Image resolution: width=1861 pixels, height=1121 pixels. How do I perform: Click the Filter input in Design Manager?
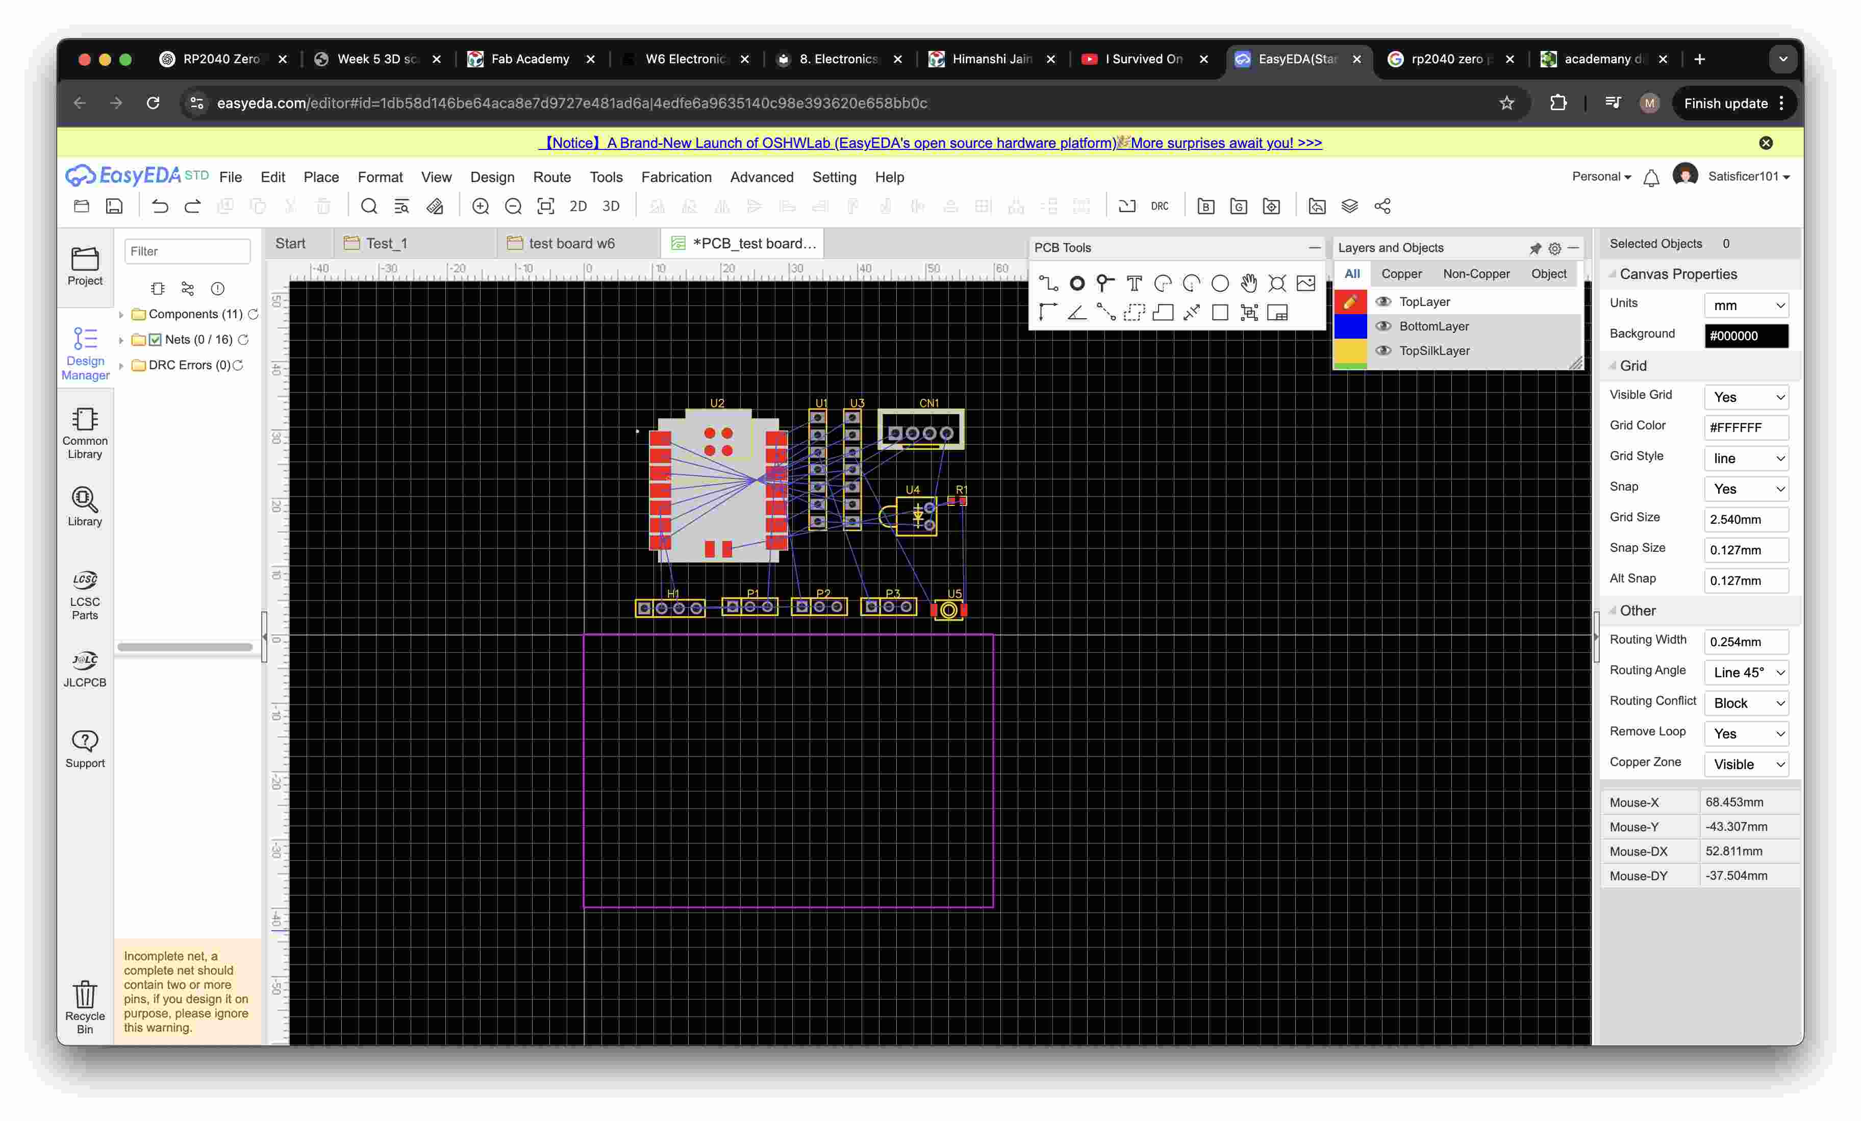click(187, 251)
